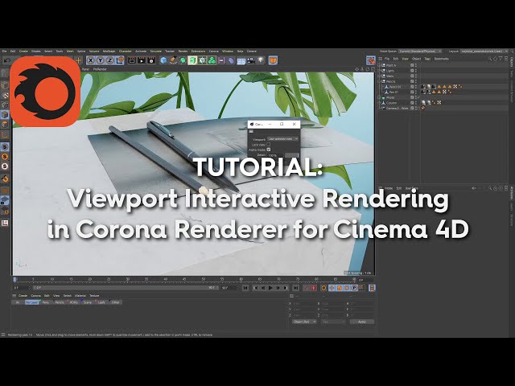The image size is (515, 386).
Task: Click the purple Field icon
Action: (221, 60)
